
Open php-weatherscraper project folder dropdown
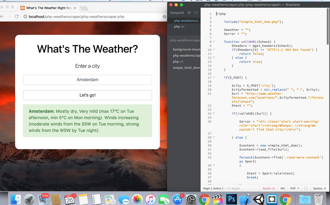click(185, 40)
